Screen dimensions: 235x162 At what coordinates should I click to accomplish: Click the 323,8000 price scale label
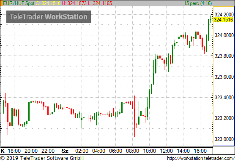coord(224,56)
